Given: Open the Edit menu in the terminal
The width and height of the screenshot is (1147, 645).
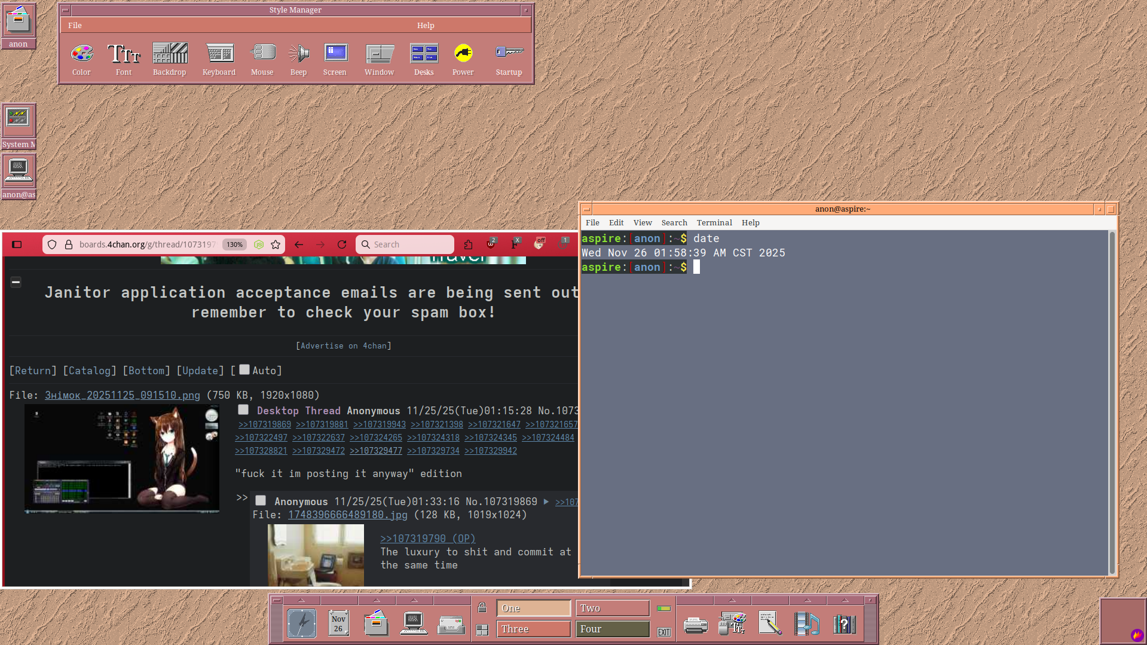Looking at the screenshot, I should pyautogui.click(x=616, y=223).
